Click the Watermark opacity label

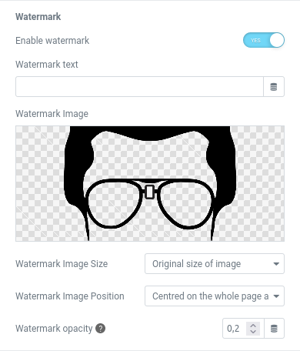coord(54,329)
